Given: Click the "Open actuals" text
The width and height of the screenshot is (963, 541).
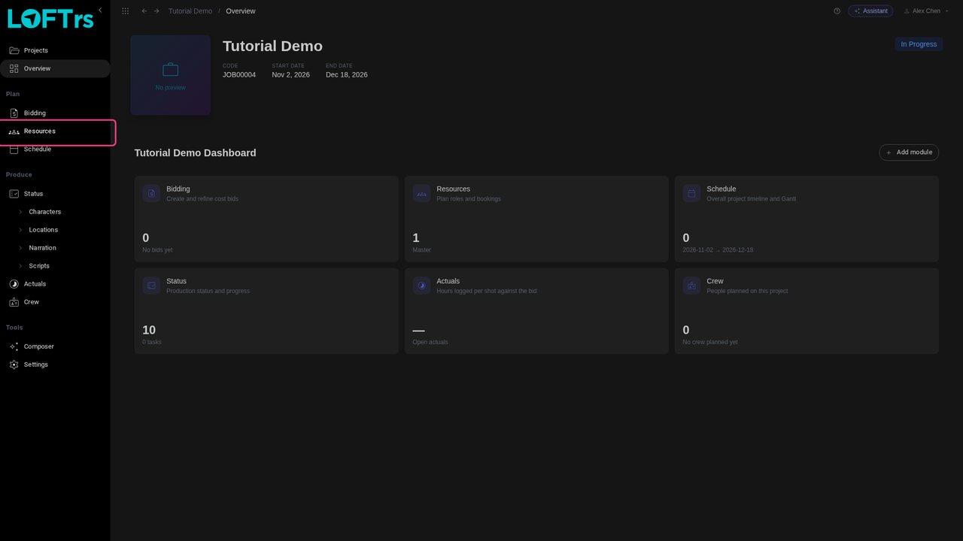Looking at the screenshot, I should (430, 343).
